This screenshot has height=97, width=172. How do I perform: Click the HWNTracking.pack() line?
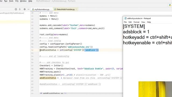tap(50, 72)
